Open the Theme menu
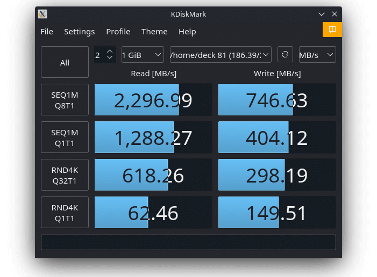The image size is (377, 277). (x=154, y=32)
